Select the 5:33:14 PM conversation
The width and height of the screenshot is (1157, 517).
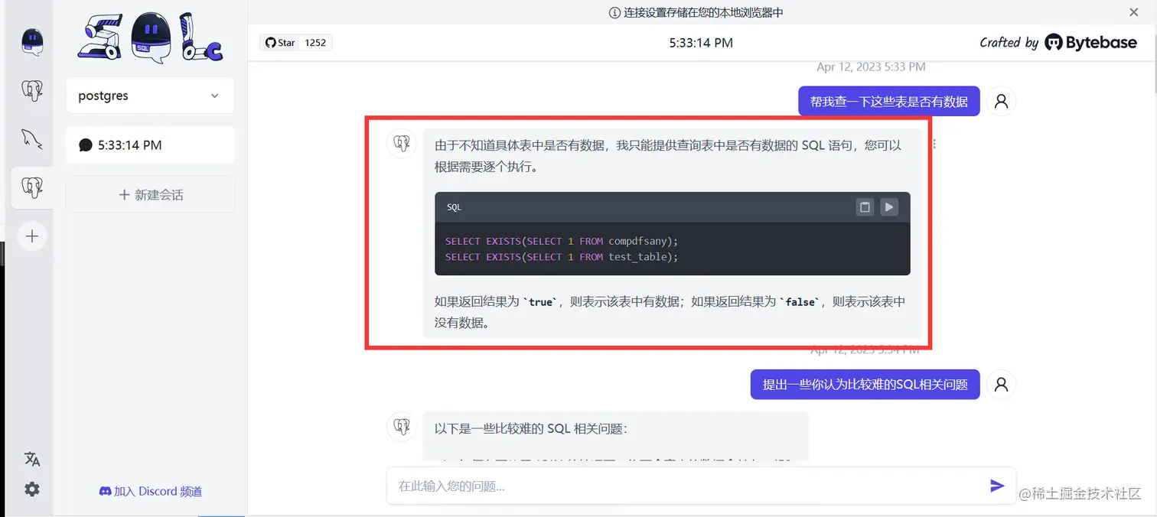pos(149,145)
